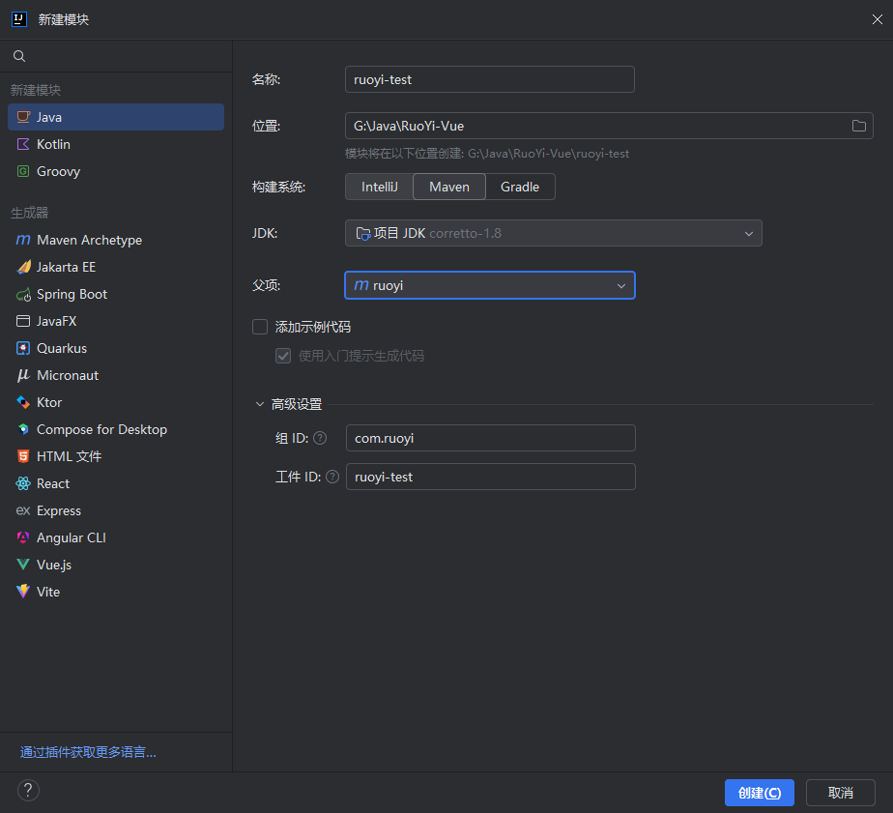The image size is (893, 813).
Task: Select Kotlin module type
Action: coord(116,144)
